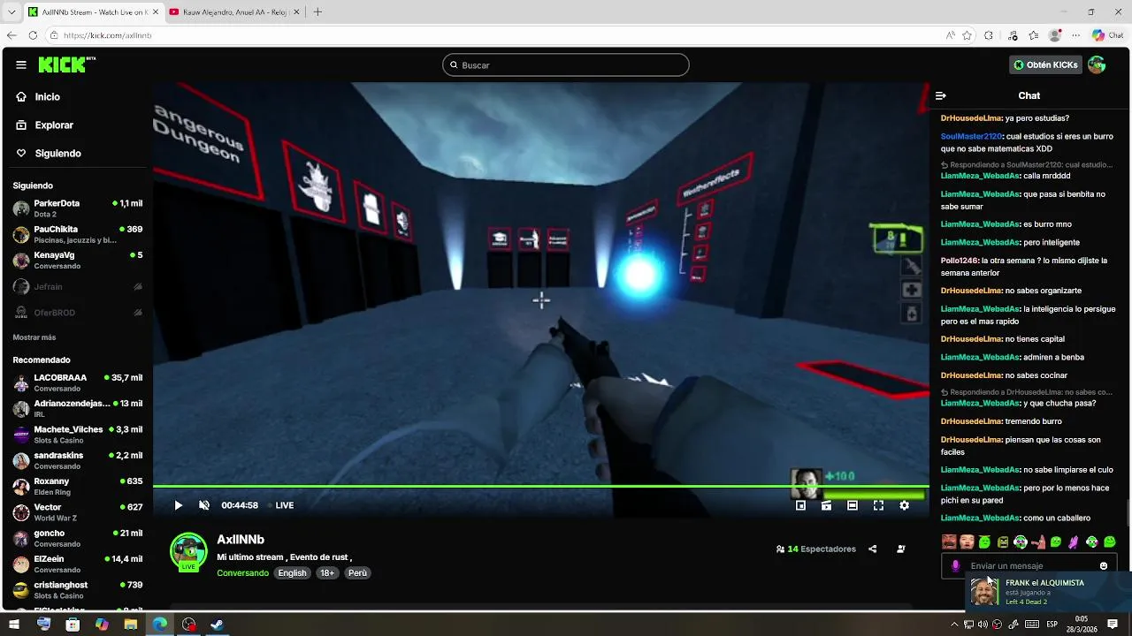Screen dimensions: 1132x636
Task: Click the address bar URL
Action: 108,35
